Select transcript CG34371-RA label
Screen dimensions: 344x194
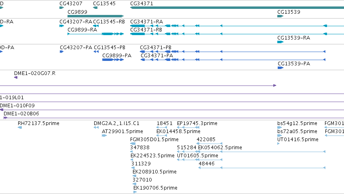(x=147, y=22)
